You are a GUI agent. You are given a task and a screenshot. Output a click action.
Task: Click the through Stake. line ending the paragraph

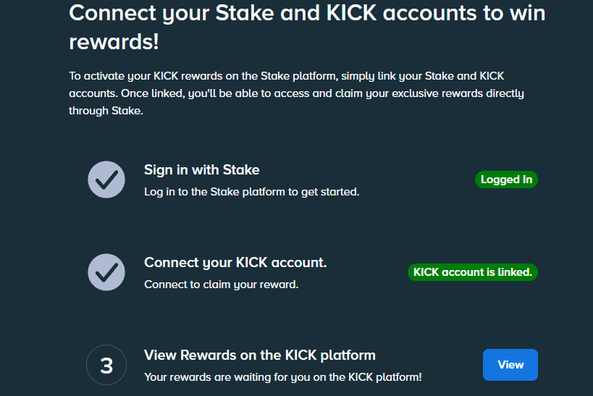(106, 111)
